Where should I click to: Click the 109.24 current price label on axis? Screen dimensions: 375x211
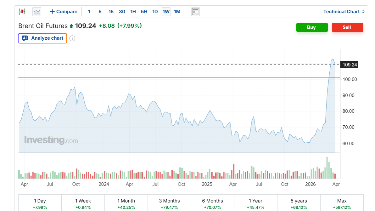pos(350,65)
